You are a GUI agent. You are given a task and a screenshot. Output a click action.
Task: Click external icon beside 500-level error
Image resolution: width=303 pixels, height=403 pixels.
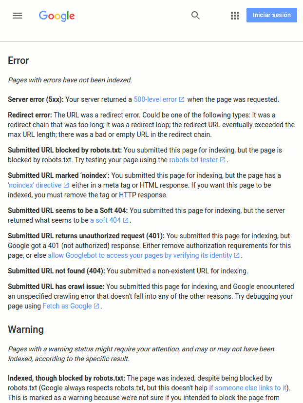point(182,99)
